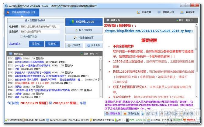Click the gear icon in 软件设置
This screenshot has height=127, width=204.
point(69,45)
